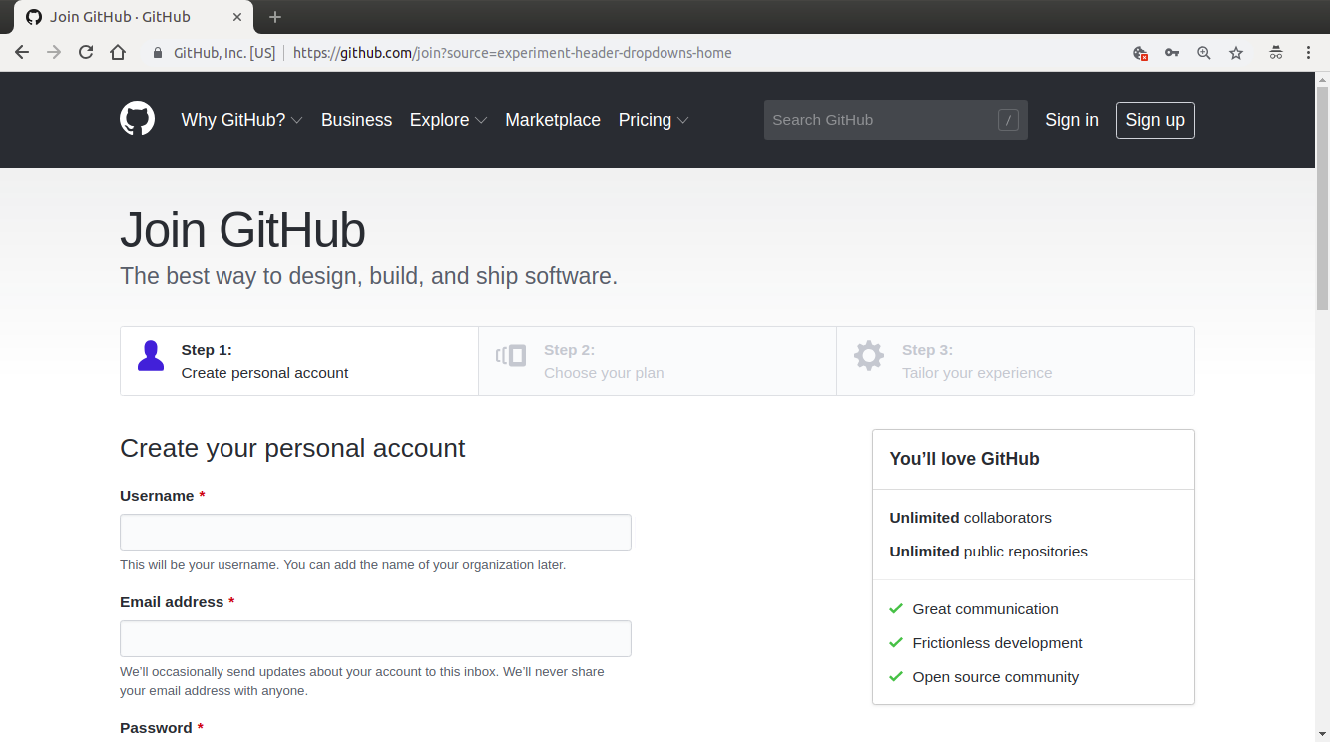The image size is (1330, 742).
Task: Select the Join GitHub browser tab
Action: [x=132, y=17]
